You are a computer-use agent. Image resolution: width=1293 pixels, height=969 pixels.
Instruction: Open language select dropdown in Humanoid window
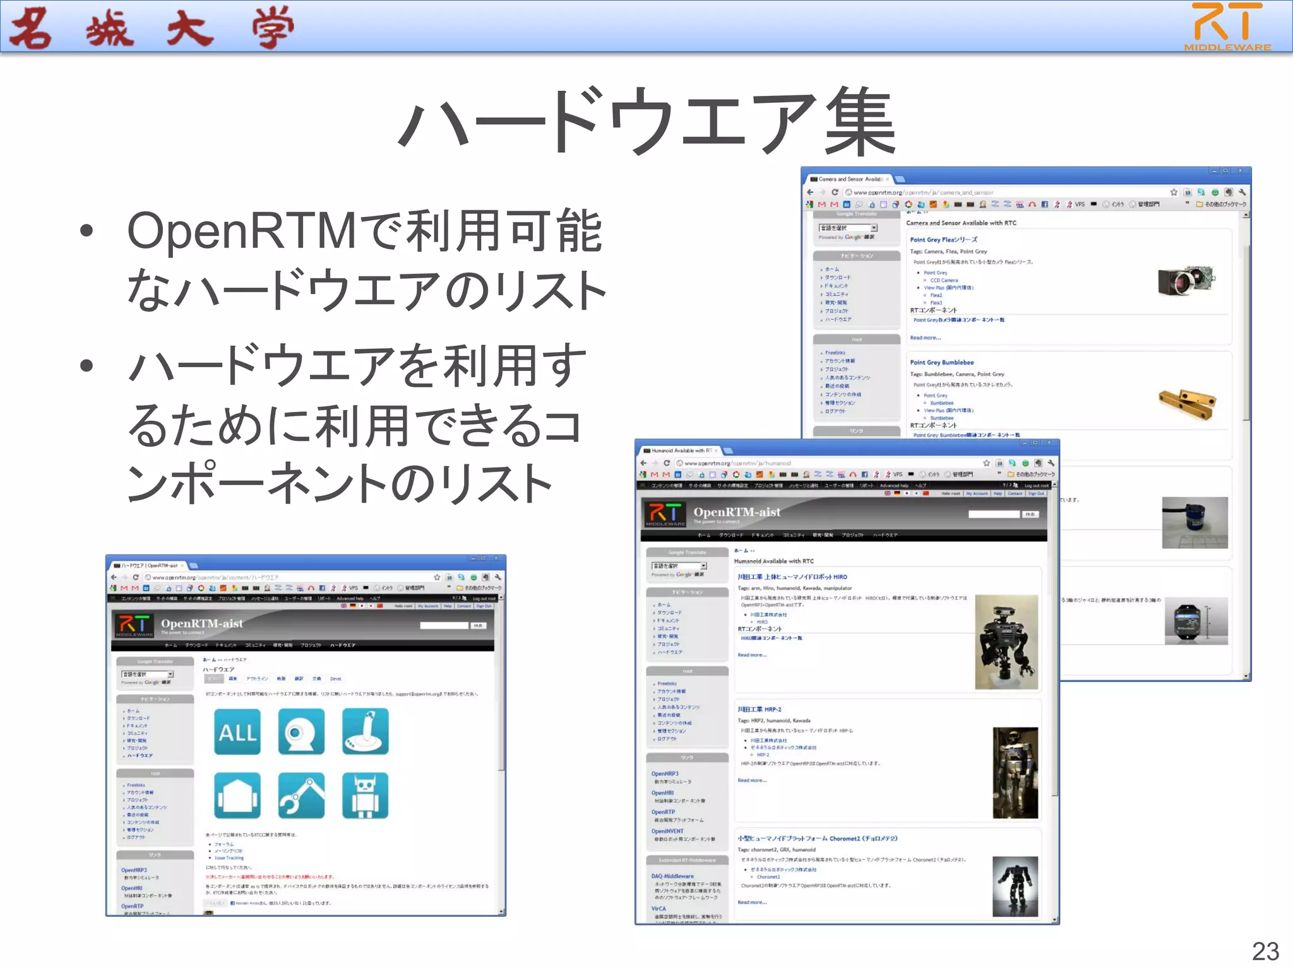679,566
